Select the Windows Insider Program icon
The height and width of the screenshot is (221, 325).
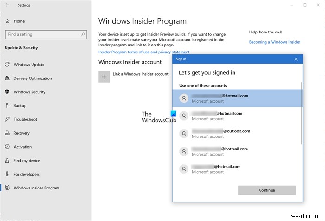(x=7, y=188)
